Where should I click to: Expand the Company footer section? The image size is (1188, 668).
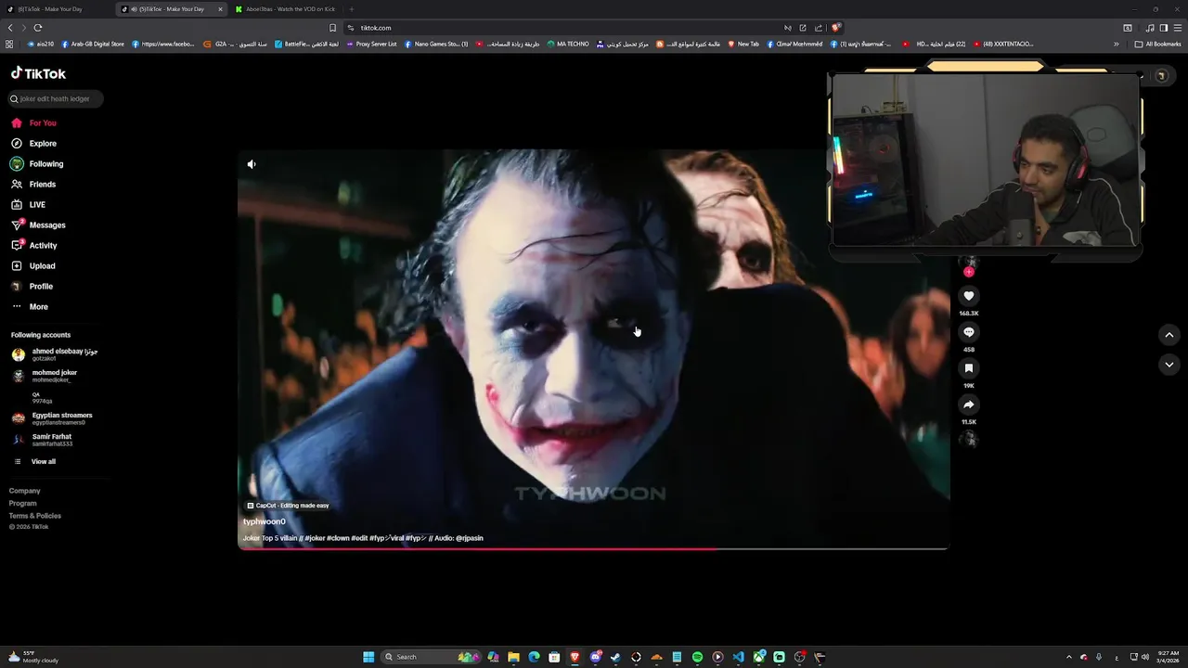(25, 491)
